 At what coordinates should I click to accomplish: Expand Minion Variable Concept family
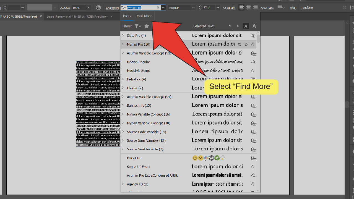123,114
